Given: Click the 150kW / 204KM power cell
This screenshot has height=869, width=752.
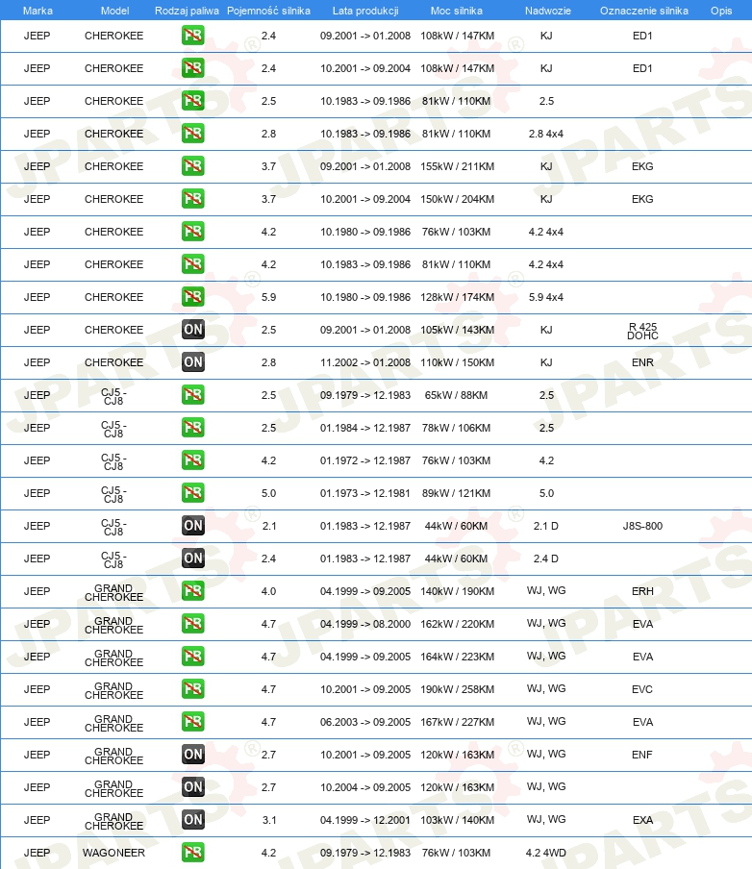Looking at the screenshot, I should pos(457,199).
